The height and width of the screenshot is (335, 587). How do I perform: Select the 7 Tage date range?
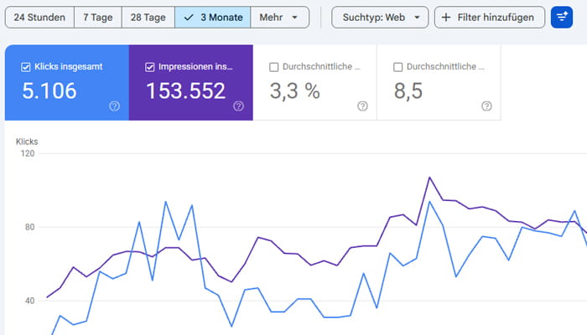98,18
